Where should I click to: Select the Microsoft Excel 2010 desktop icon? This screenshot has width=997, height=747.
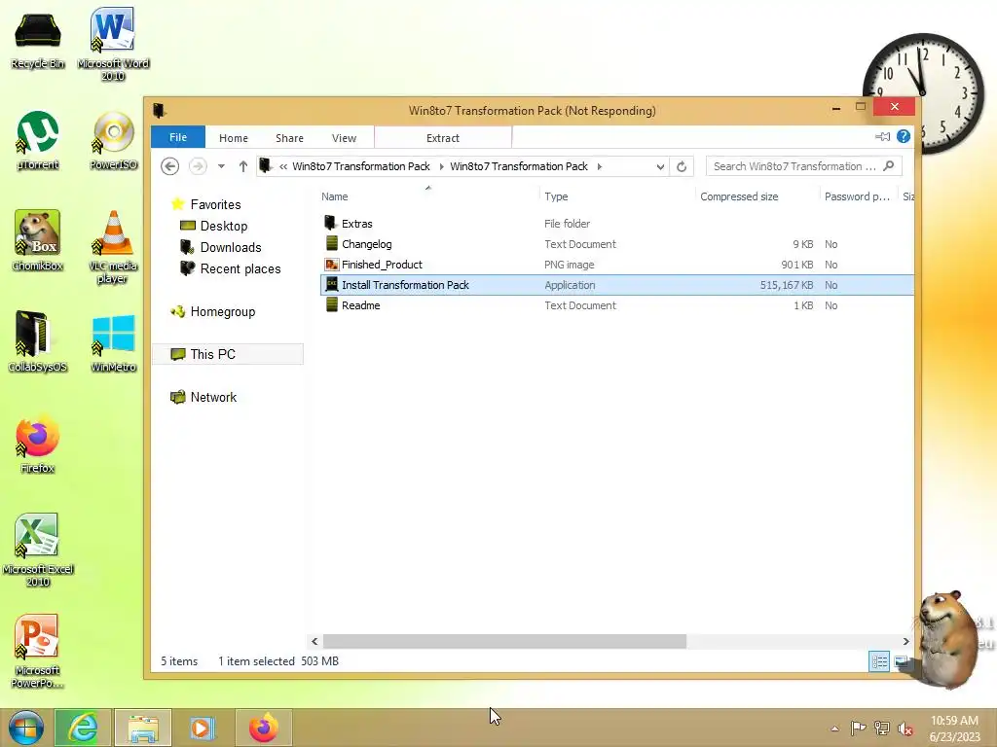click(38, 551)
